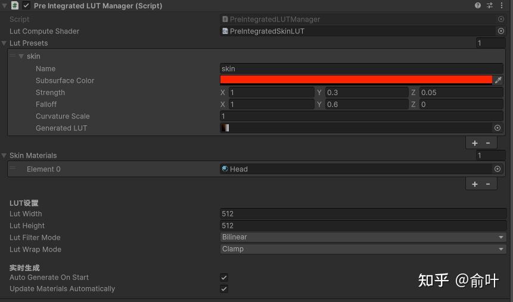
Task: Remove entry from Lut Presets list
Action: [488, 143]
